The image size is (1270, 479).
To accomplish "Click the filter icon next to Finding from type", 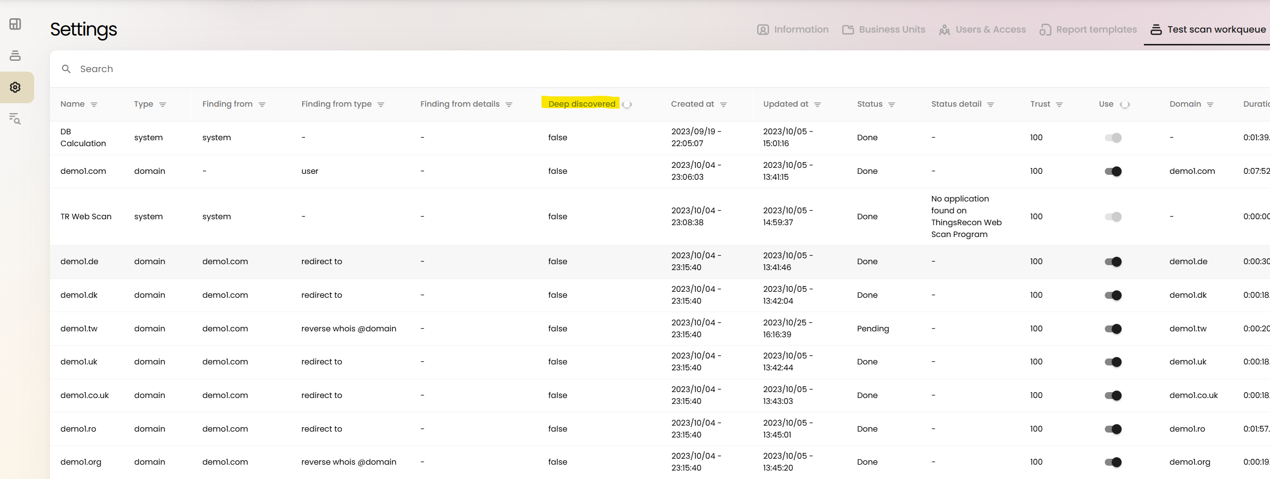I will [381, 104].
